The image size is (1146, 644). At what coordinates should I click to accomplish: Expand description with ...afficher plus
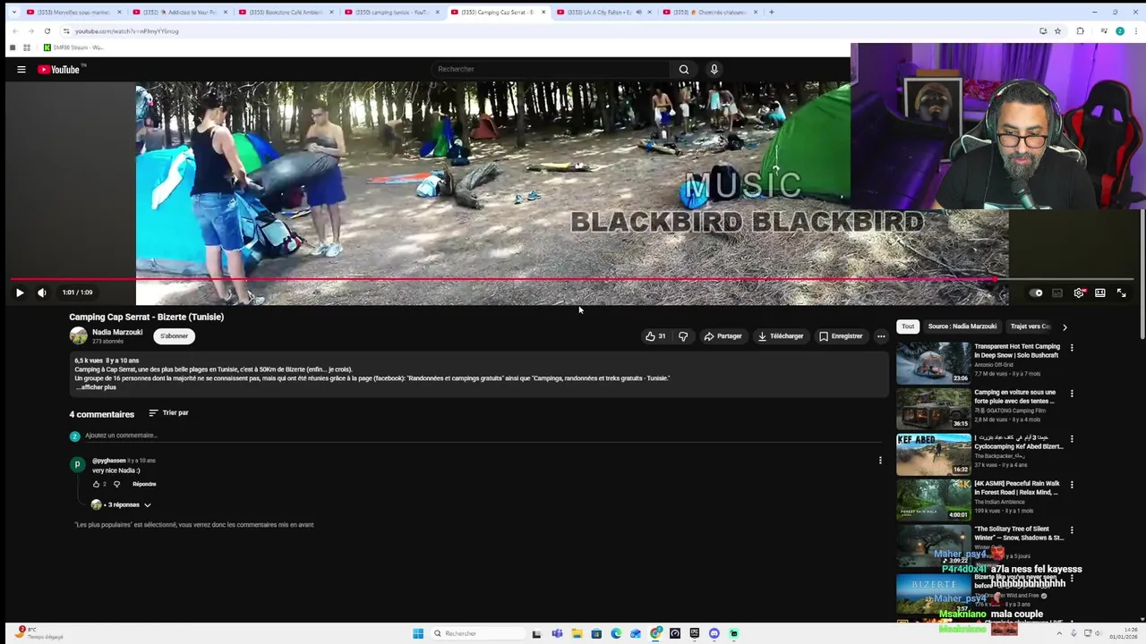(x=96, y=387)
